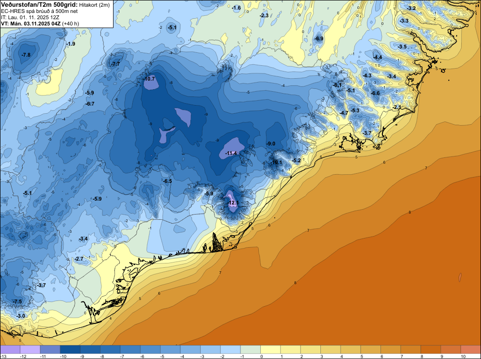Image resolution: width=481 pixels, height=359 pixels.
Task: Click the -7.8 temperature label
Action: [x=26, y=55]
